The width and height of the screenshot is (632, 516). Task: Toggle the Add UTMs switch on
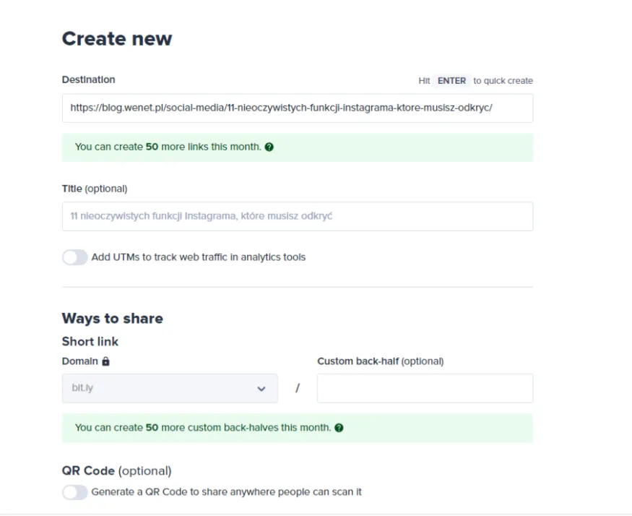pos(74,257)
